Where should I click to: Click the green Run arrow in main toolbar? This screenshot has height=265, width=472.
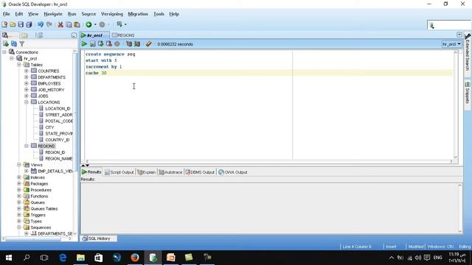click(x=88, y=24)
